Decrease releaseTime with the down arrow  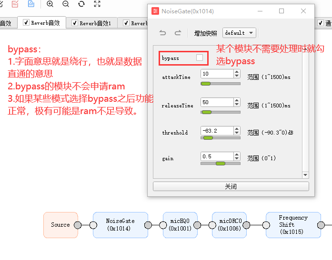point(237,105)
